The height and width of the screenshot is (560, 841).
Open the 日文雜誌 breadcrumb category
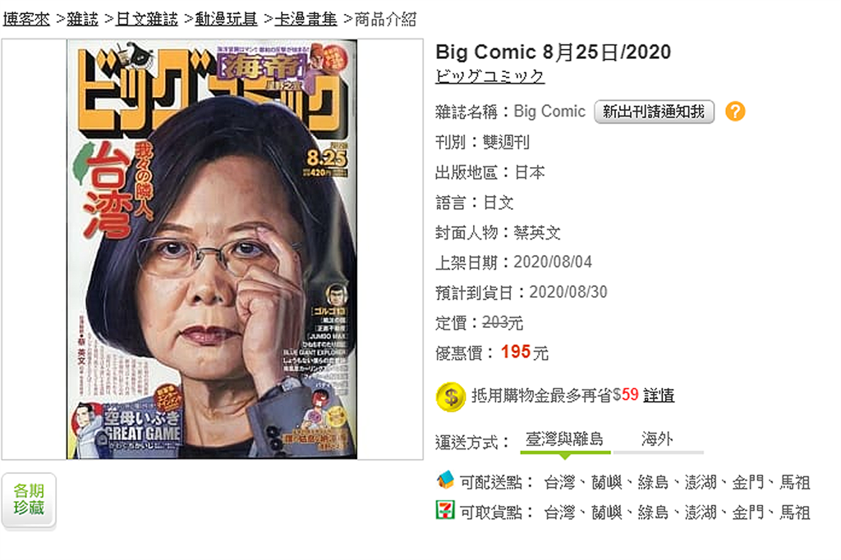point(147,20)
